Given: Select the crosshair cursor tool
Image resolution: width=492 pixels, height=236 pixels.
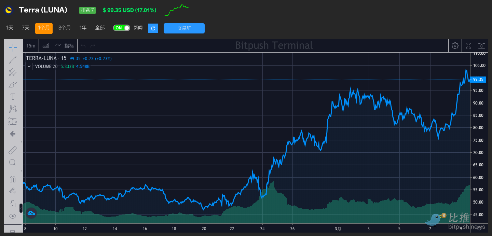Looking at the screenshot, I should pyautogui.click(x=13, y=47).
